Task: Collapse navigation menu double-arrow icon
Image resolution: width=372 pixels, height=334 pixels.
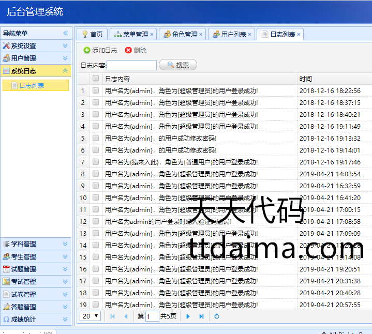Action: (x=66, y=33)
